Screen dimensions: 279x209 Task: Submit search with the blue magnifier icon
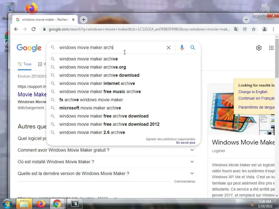[193, 47]
